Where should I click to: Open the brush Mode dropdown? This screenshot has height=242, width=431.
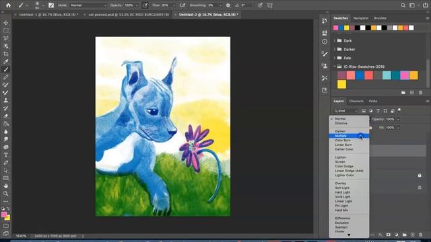[x=88, y=5]
